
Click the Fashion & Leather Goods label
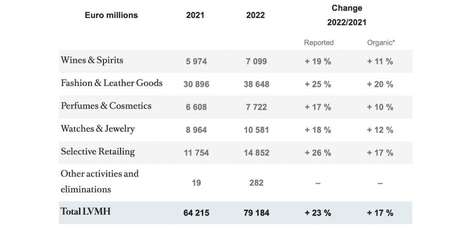tap(111, 83)
